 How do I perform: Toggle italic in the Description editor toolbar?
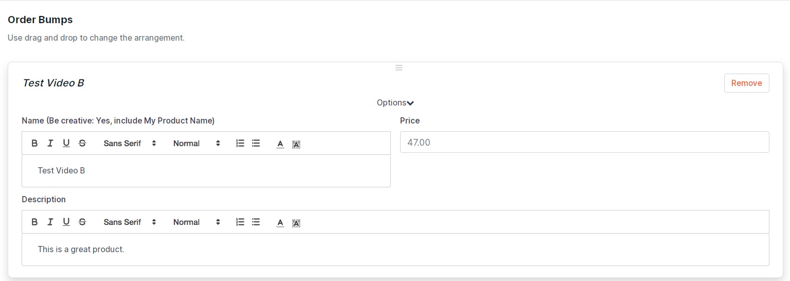(x=50, y=222)
